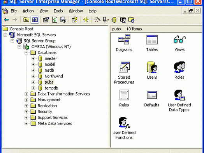Expand the Replication folder
The image size is (204, 153).
coord(26,106)
